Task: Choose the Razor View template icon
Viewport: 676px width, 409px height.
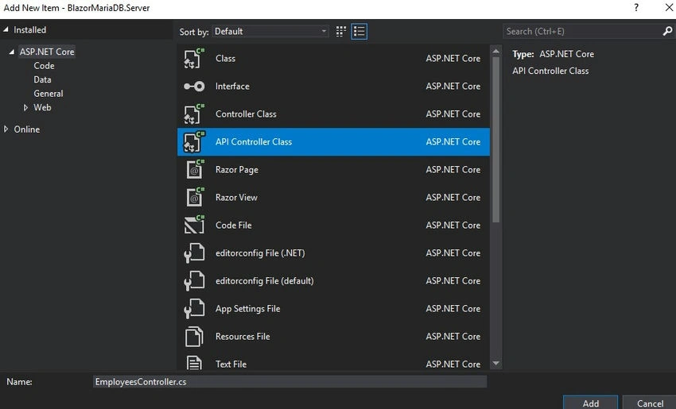Action: click(195, 197)
